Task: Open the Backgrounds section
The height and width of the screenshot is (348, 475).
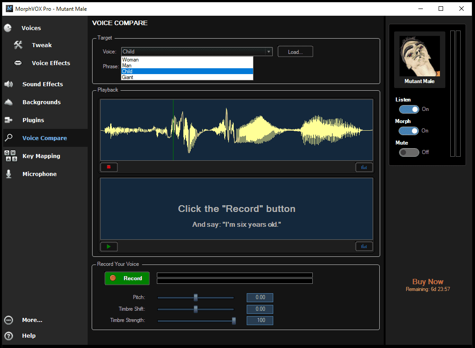Action: coord(41,102)
